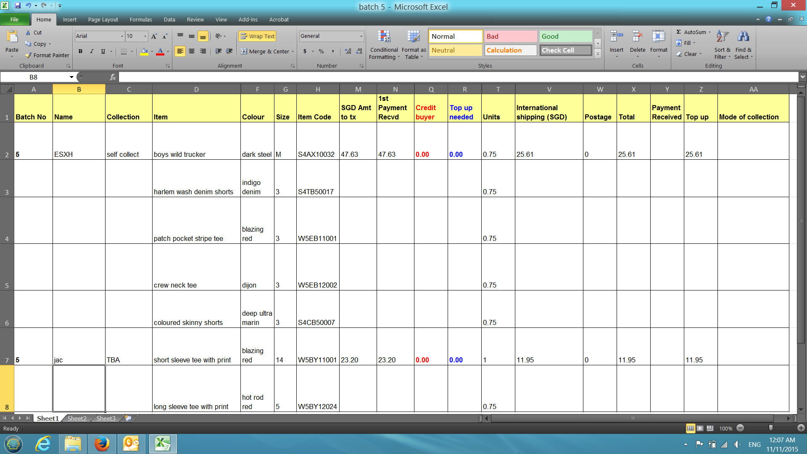Click Increase Decimal icon

tap(348, 51)
